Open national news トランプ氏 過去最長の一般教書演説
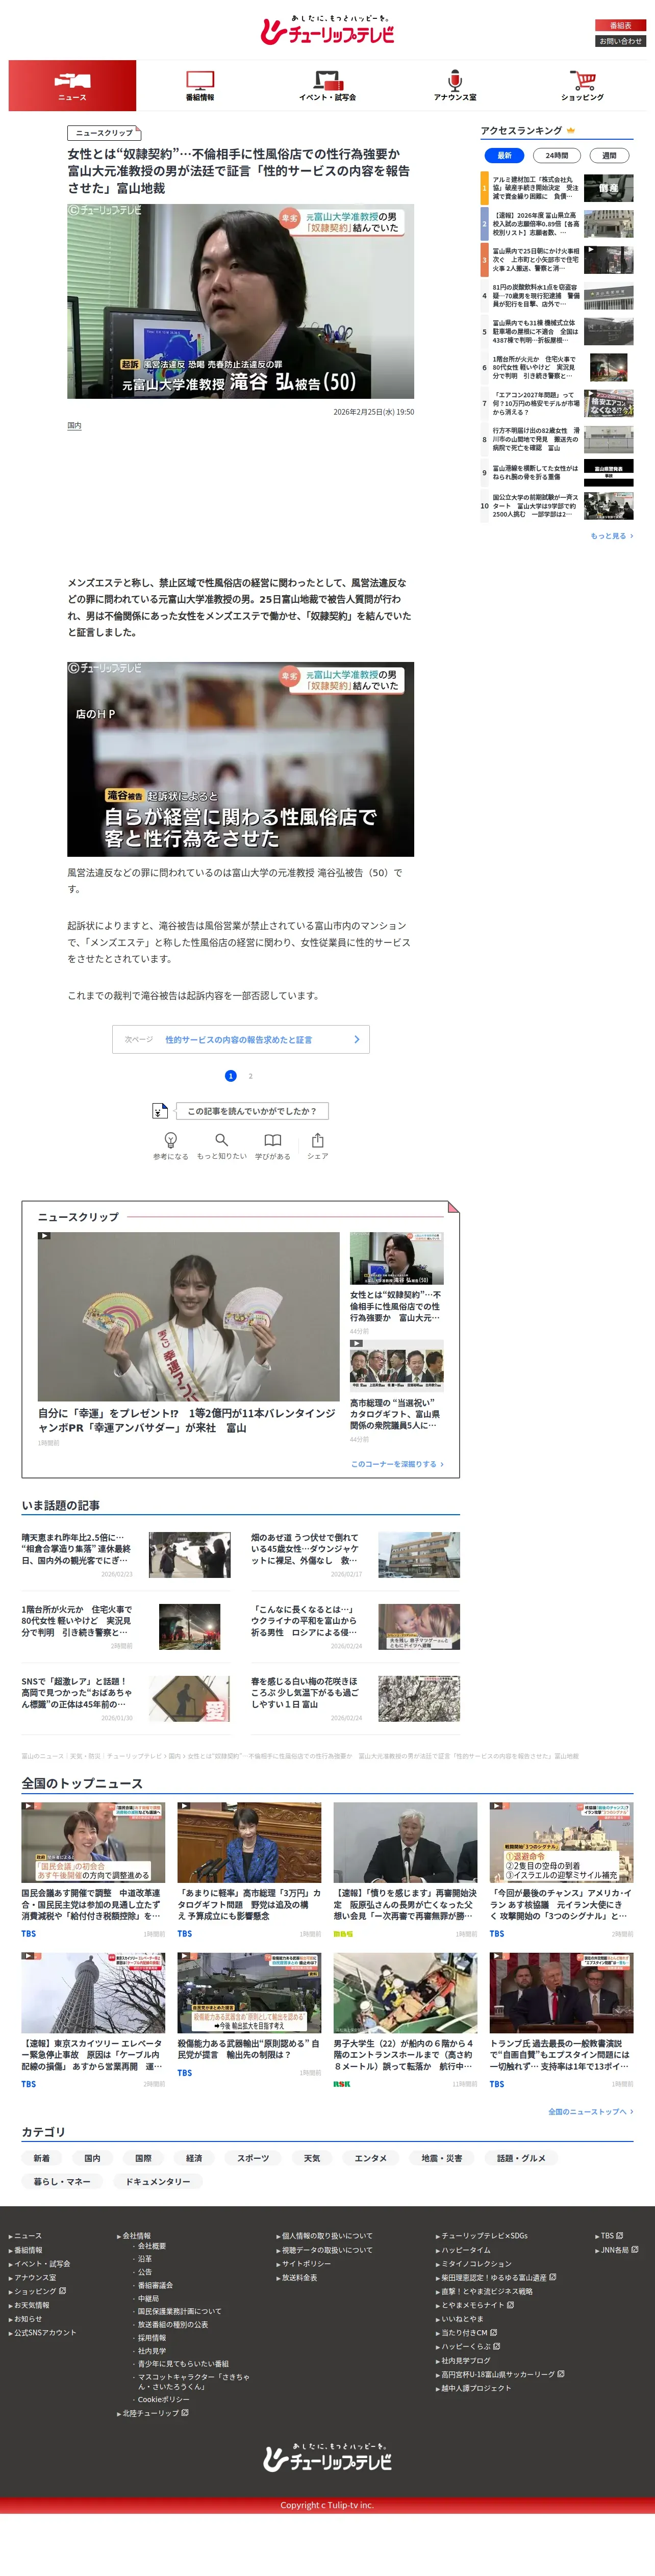This screenshot has height=2576, width=655. click(x=561, y=2020)
